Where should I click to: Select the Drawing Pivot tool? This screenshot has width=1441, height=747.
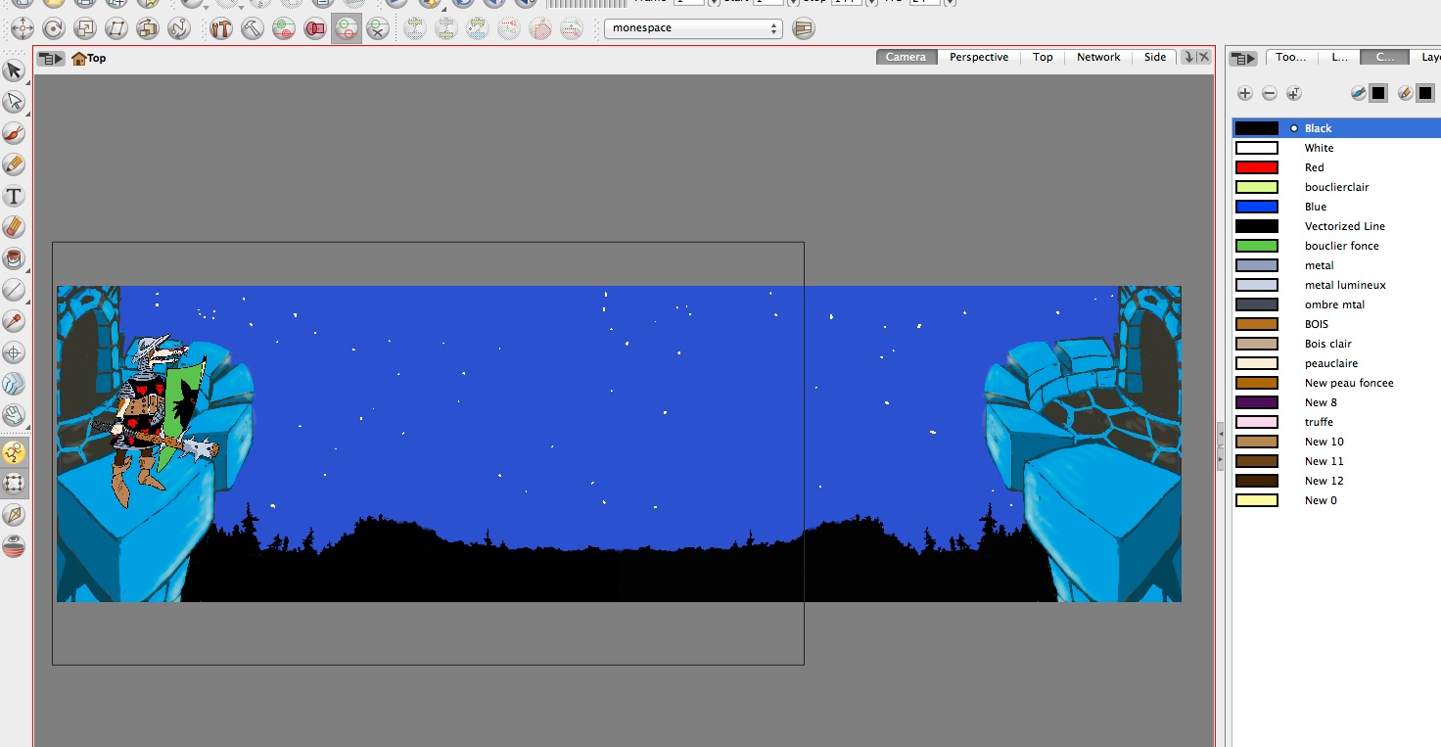(x=14, y=352)
